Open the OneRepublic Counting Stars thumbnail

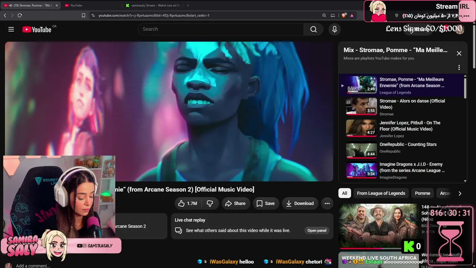click(361, 149)
